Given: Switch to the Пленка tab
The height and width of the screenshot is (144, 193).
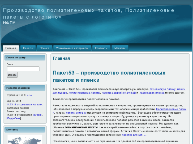Looking at the screenshot, I should pyautogui.click(x=44, y=48).
